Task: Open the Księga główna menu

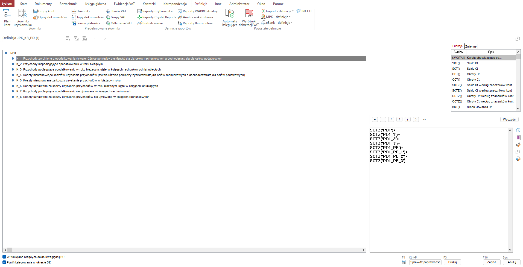Action: coord(95,4)
